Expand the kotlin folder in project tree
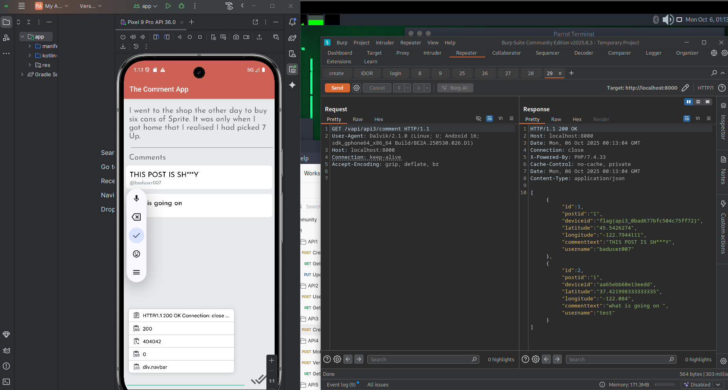 pyautogui.click(x=30, y=55)
